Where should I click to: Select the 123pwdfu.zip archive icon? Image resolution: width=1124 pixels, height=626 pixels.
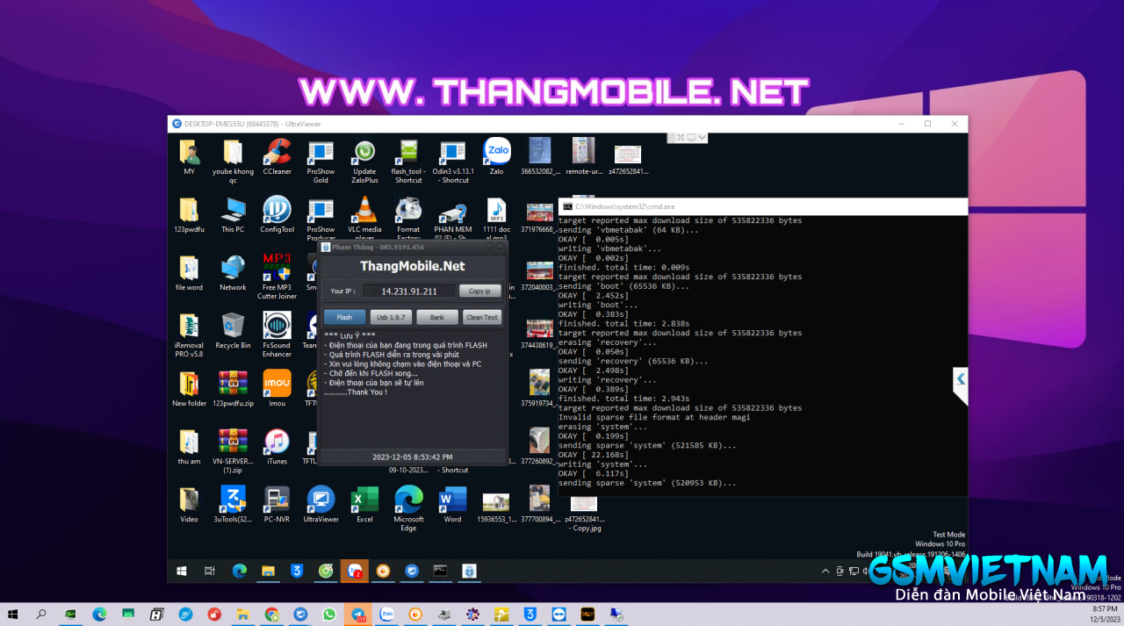233,389
